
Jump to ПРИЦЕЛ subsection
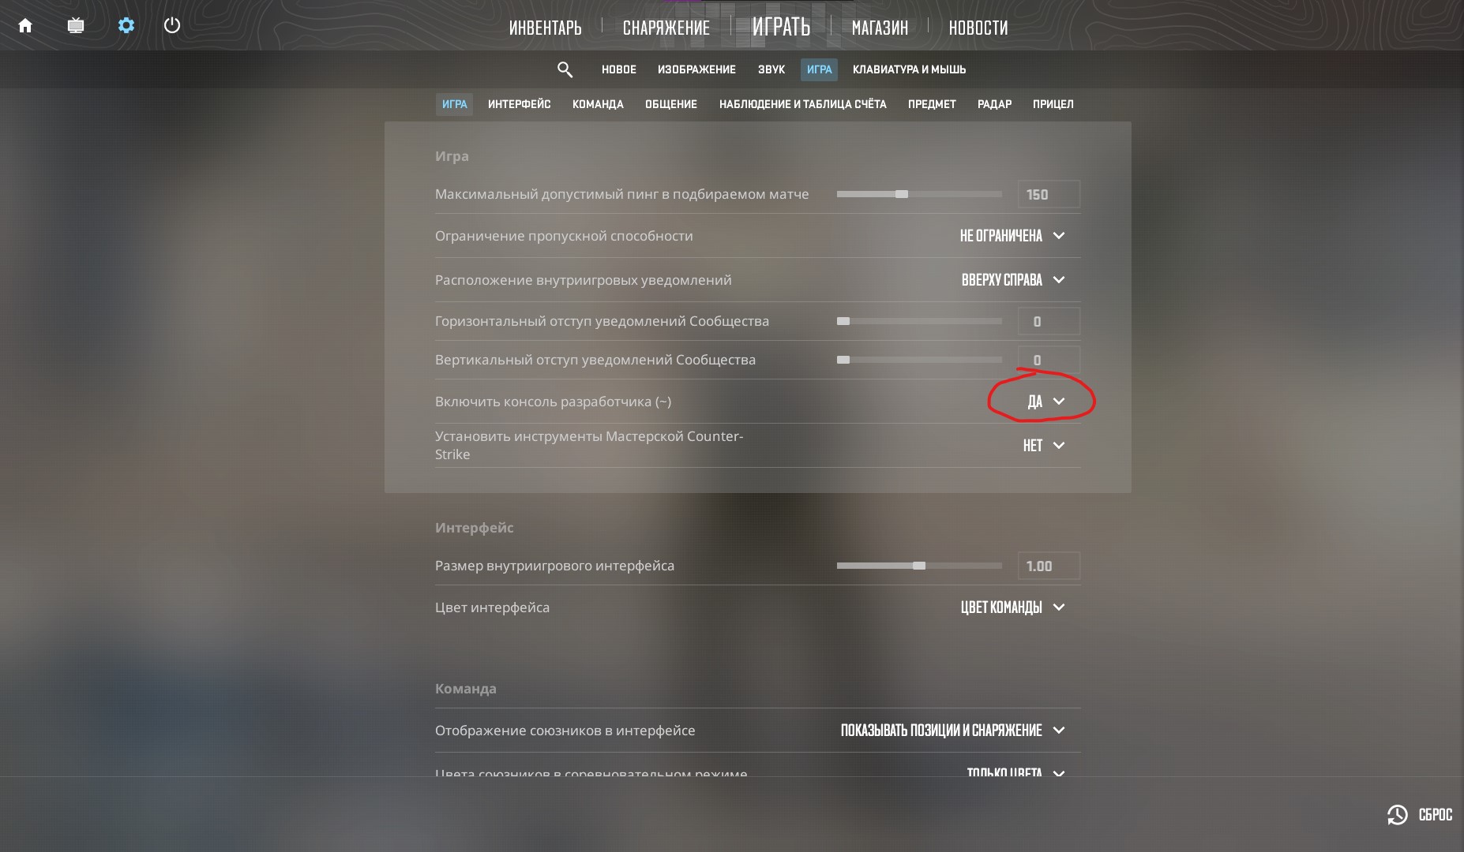click(x=1053, y=104)
